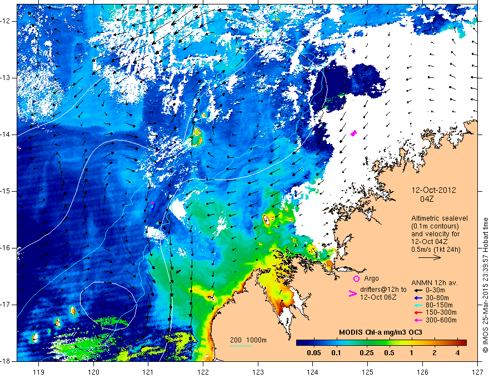Click the longitude axis label '126'
Screen dimensions: 489x378
click(422, 372)
